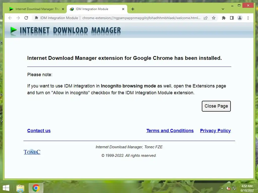Go forward to the next page

18,18
